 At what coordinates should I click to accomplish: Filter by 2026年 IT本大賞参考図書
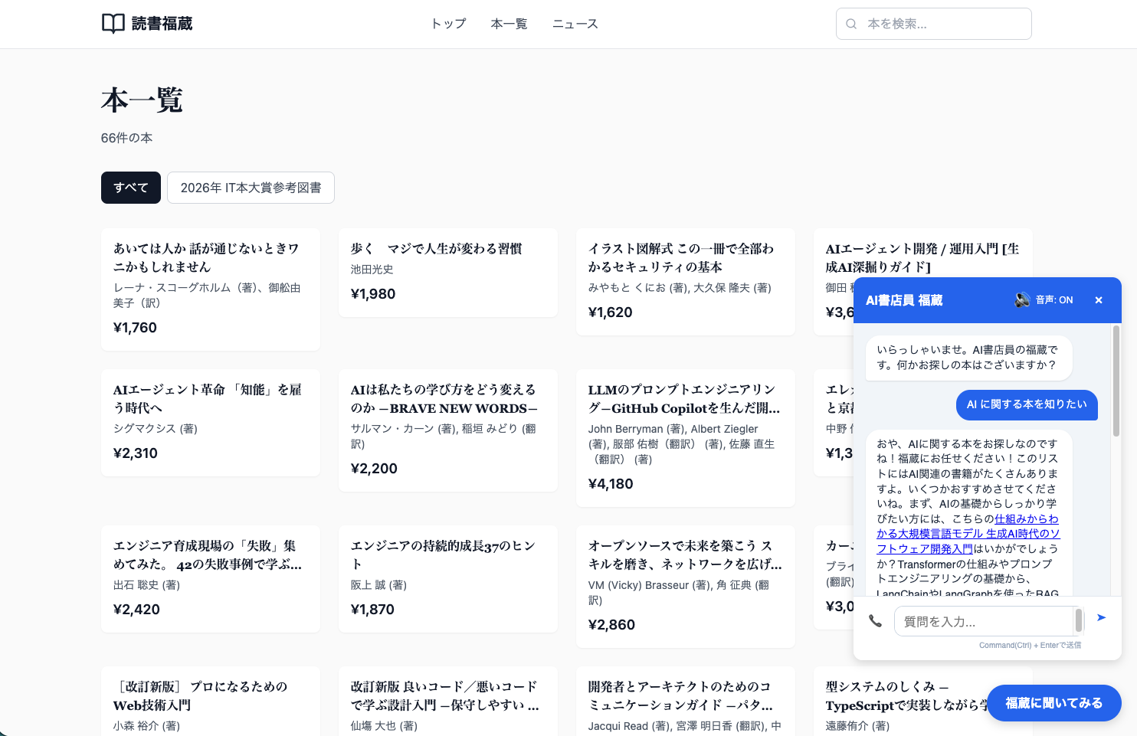[x=251, y=188]
